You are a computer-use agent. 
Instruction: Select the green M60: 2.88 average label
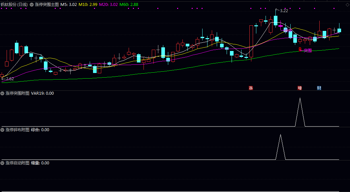[129, 5]
